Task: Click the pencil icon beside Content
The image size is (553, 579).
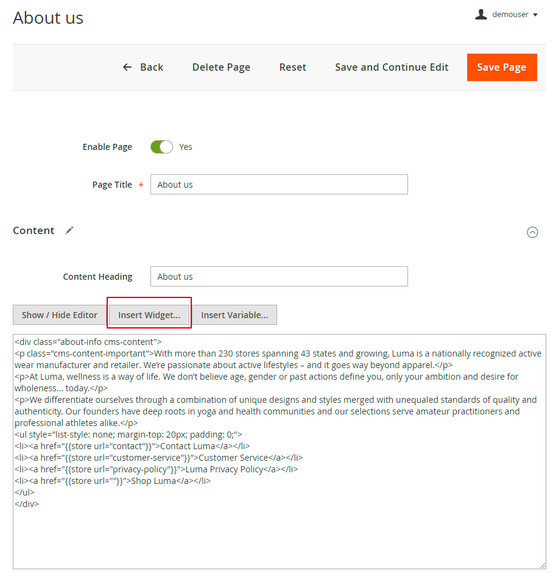Action: pos(69,230)
